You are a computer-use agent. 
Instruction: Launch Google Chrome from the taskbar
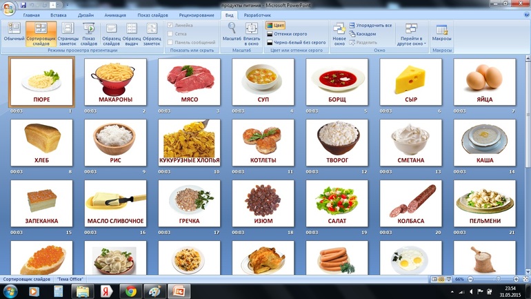point(130,291)
